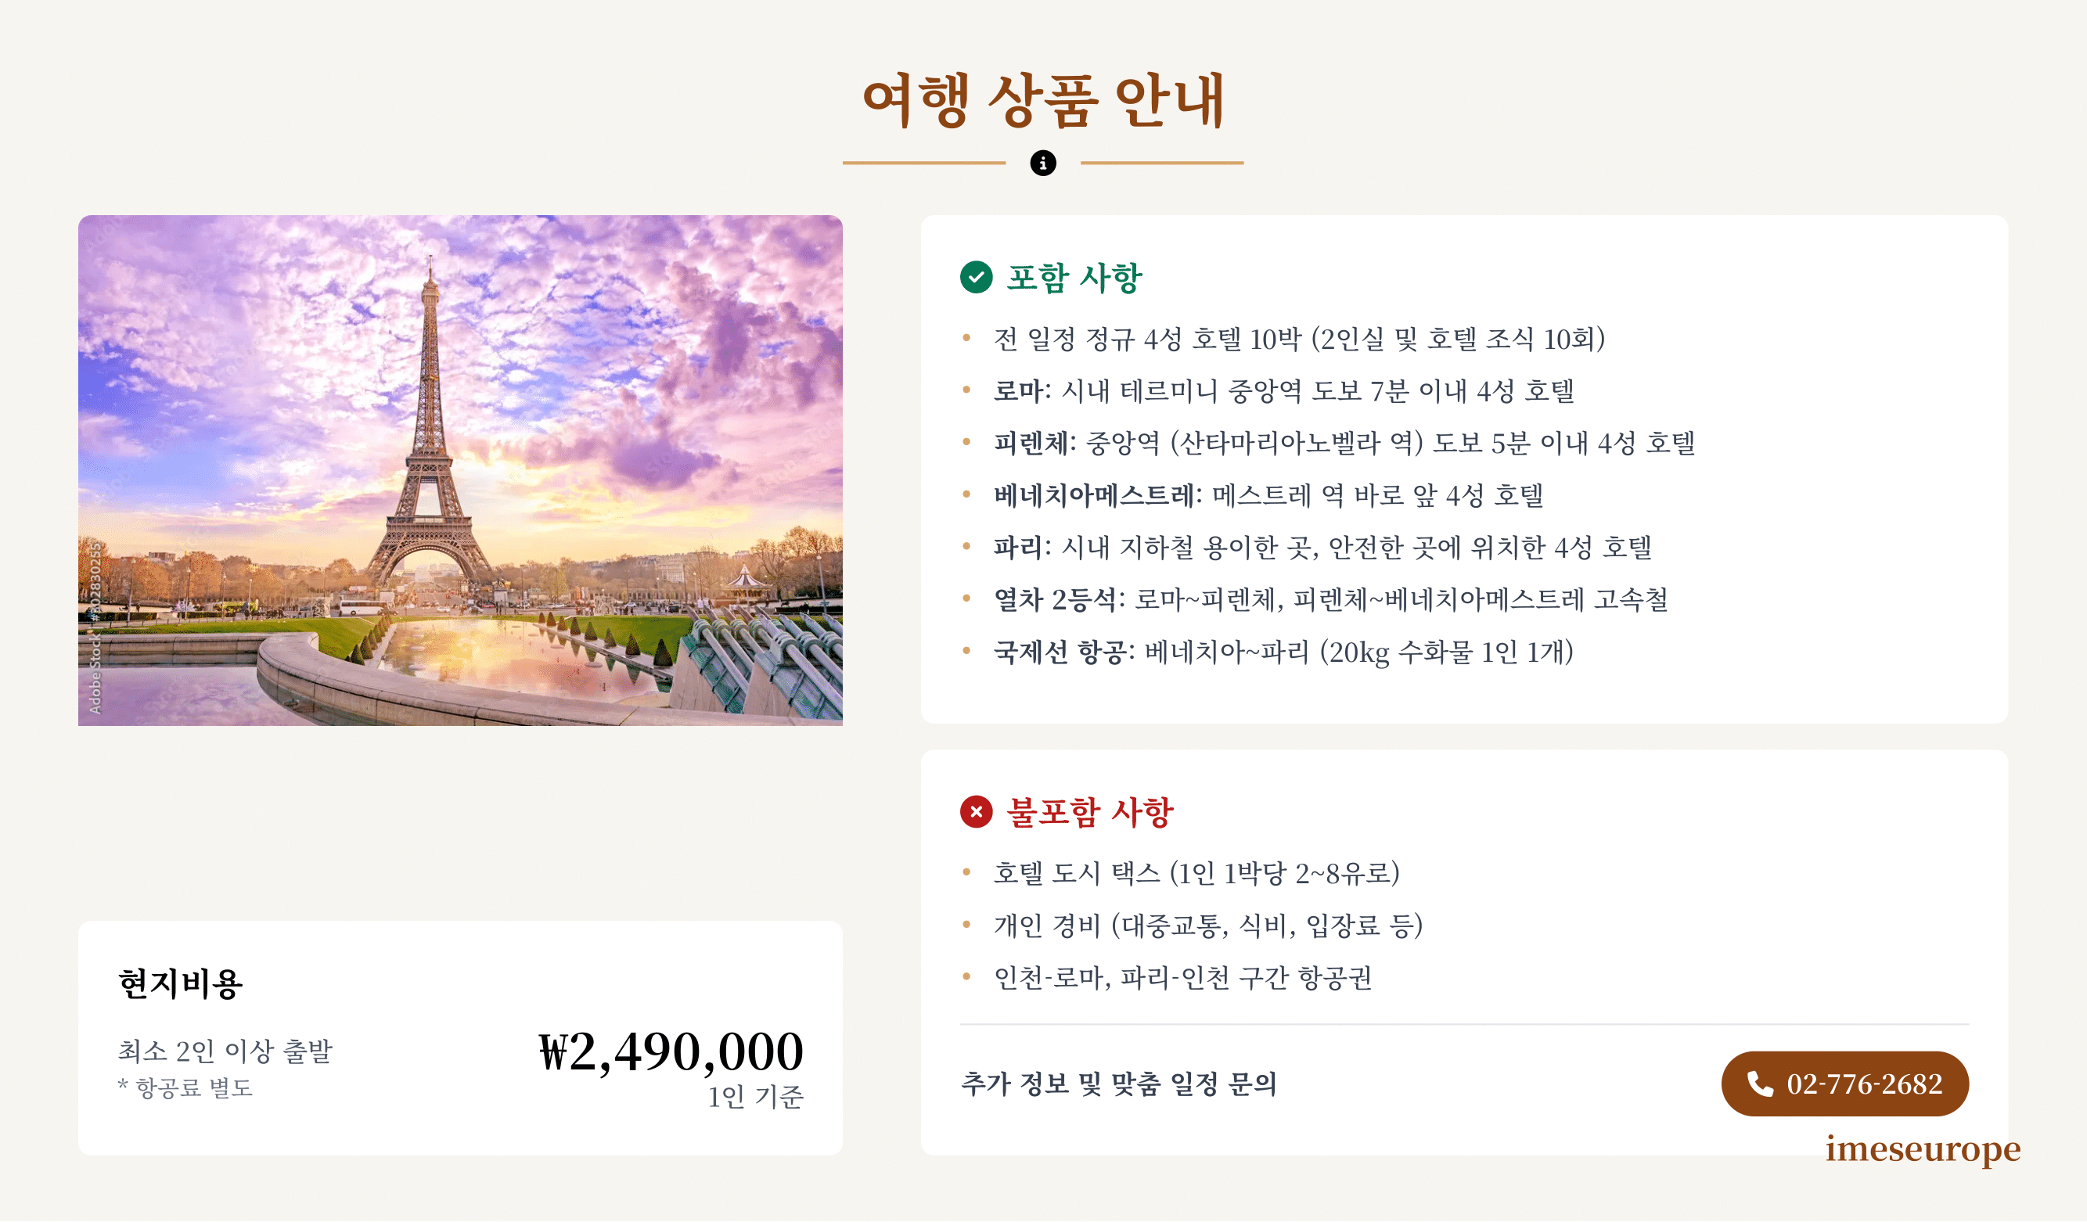Image resolution: width=2087 pixels, height=1222 pixels.
Task: Click the 베네치아메스트레 hotel list item
Action: tap(1268, 495)
